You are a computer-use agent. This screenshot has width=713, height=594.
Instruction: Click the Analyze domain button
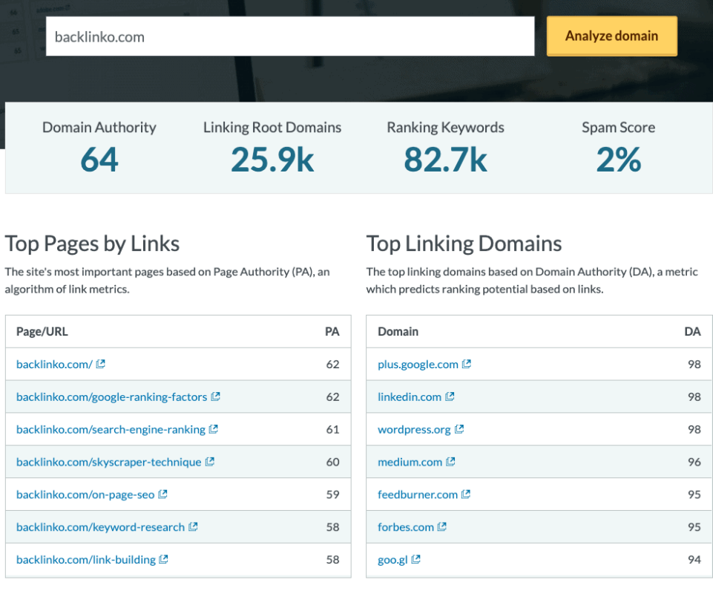click(611, 36)
